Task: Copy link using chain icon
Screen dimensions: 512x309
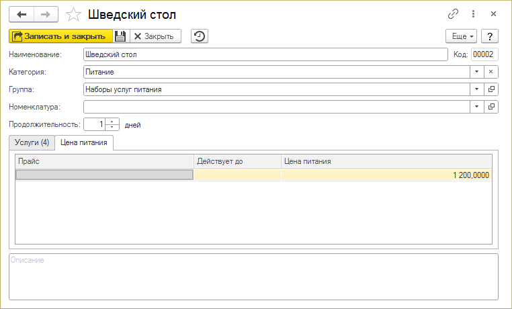Action: 454,14
